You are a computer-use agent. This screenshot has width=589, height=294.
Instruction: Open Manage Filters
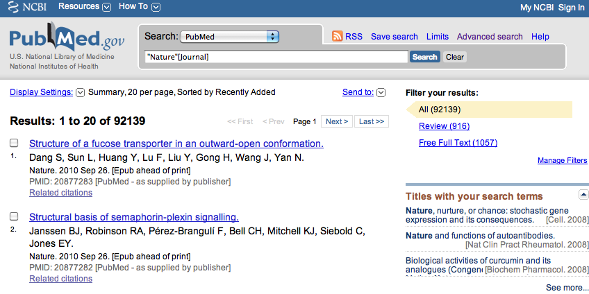pyautogui.click(x=563, y=160)
